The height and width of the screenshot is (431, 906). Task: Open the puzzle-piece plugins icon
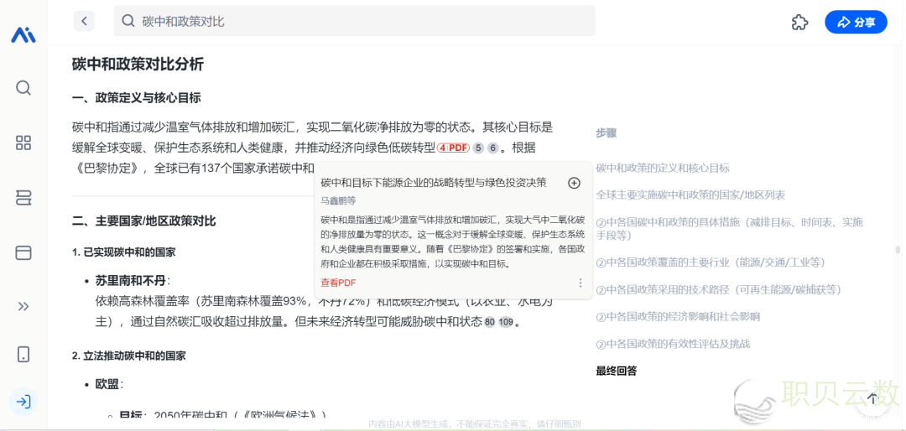799,23
